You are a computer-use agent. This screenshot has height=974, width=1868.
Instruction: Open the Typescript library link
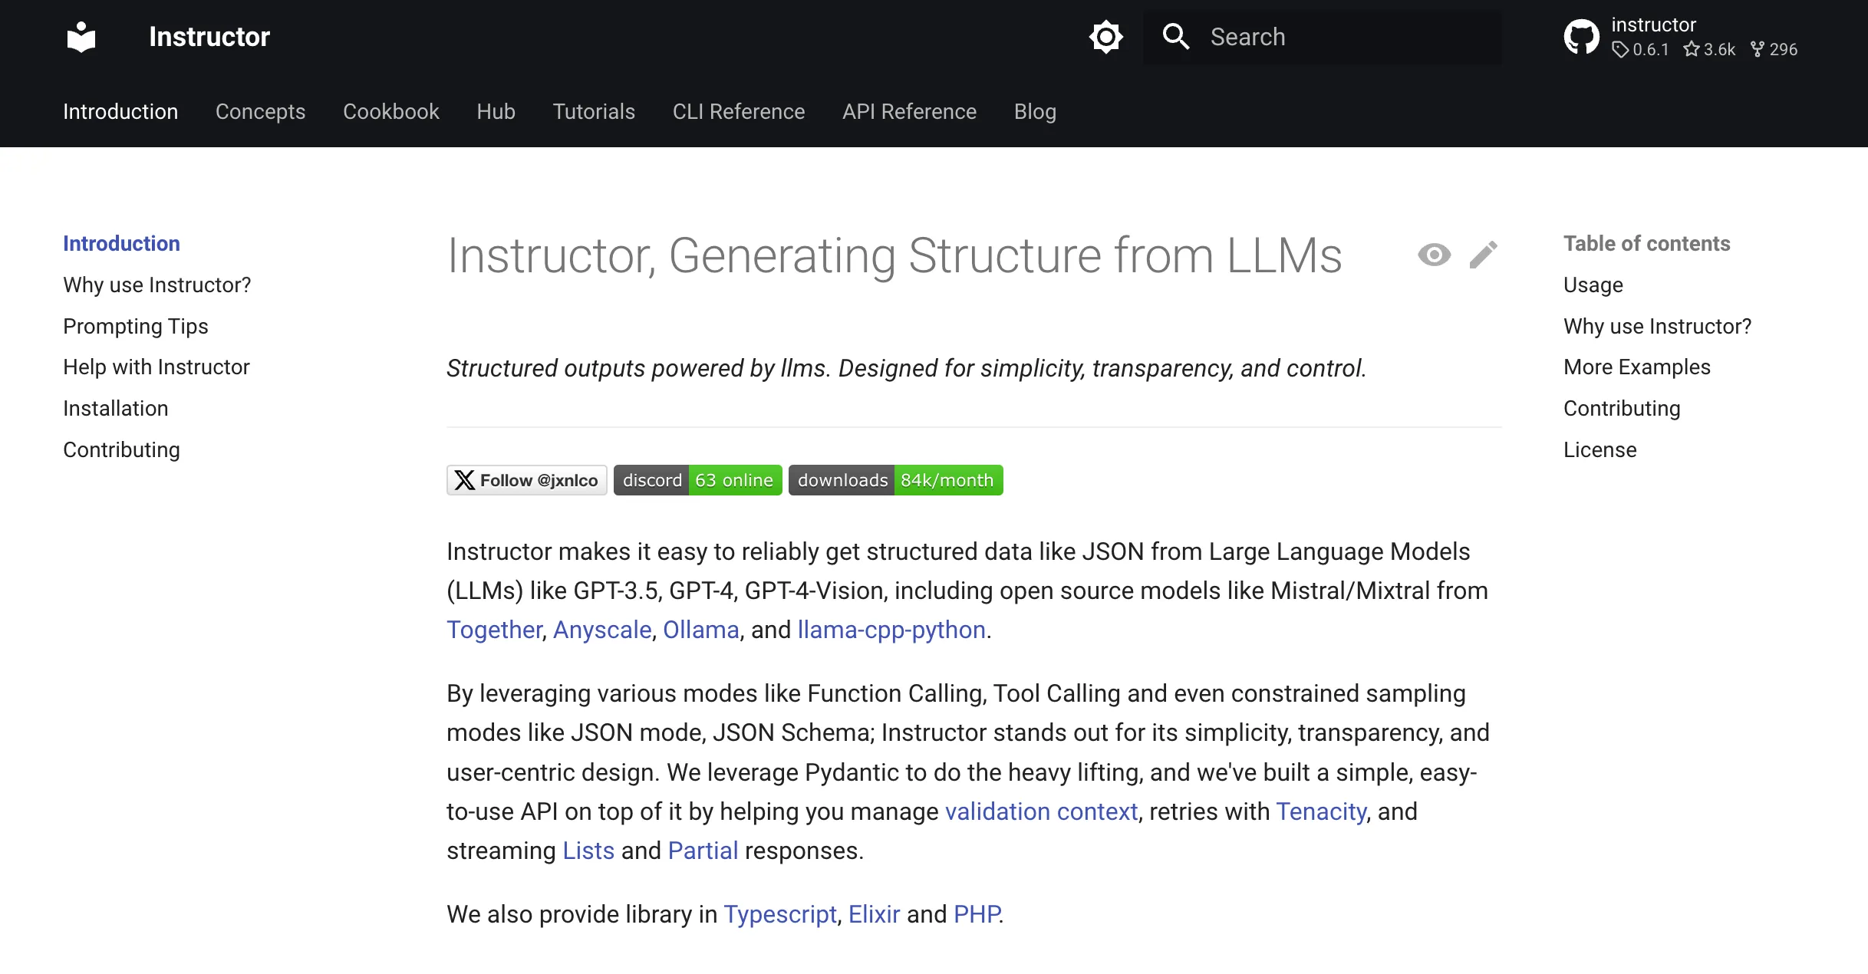pos(780,914)
